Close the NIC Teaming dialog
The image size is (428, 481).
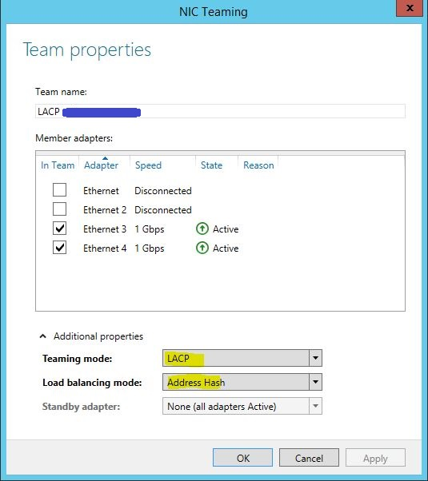410,8
